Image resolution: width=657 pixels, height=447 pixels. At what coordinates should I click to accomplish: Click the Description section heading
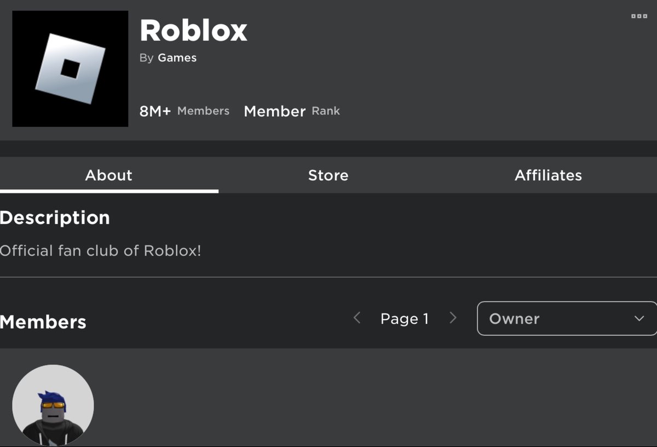tap(55, 218)
